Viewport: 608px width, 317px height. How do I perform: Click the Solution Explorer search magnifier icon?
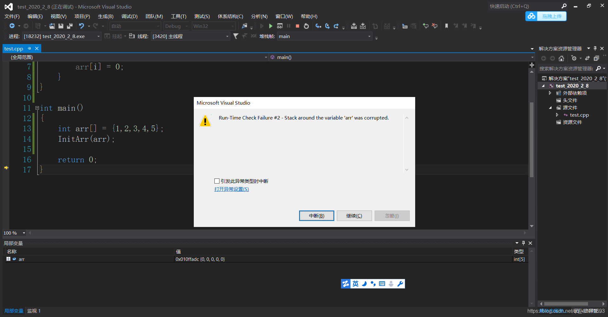(598, 68)
